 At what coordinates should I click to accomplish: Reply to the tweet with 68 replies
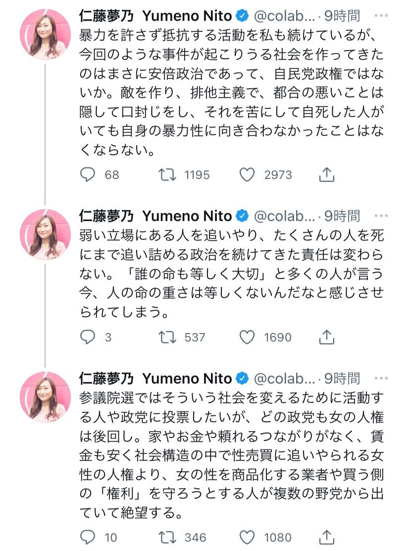[88, 174]
